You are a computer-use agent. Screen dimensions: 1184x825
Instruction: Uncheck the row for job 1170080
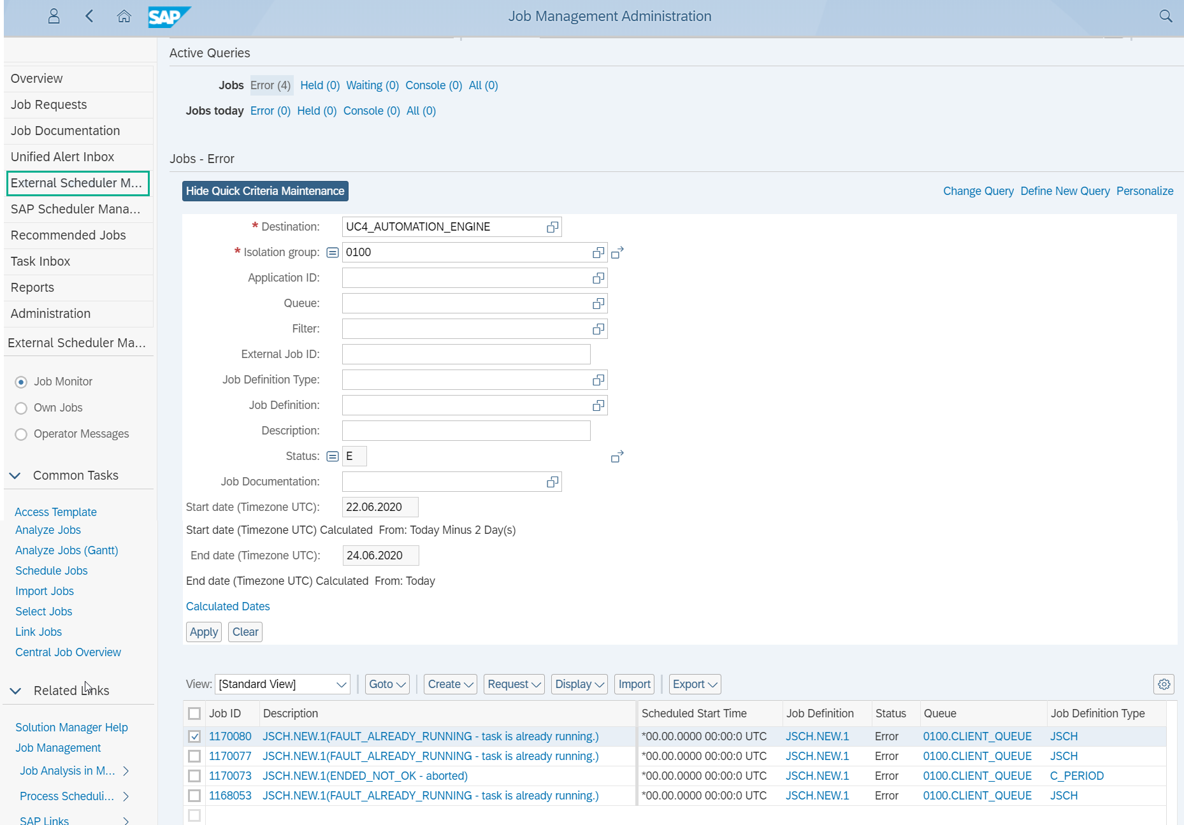tap(194, 736)
